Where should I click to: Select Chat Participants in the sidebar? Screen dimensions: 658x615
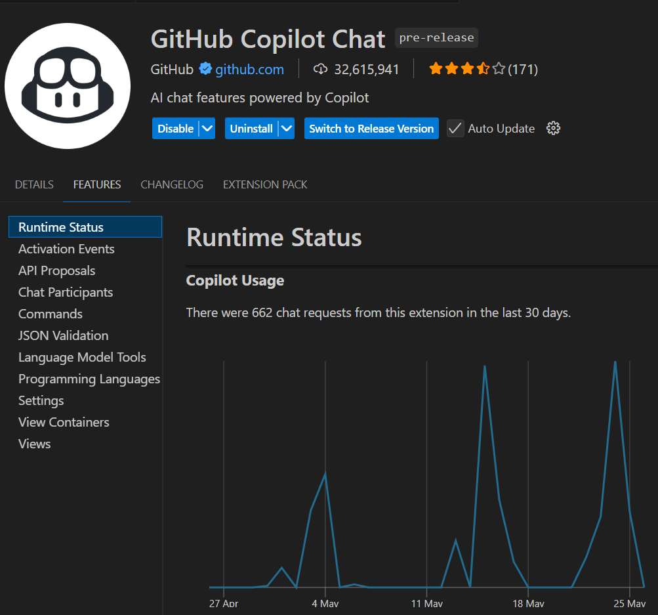pyautogui.click(x=66, y=292)
